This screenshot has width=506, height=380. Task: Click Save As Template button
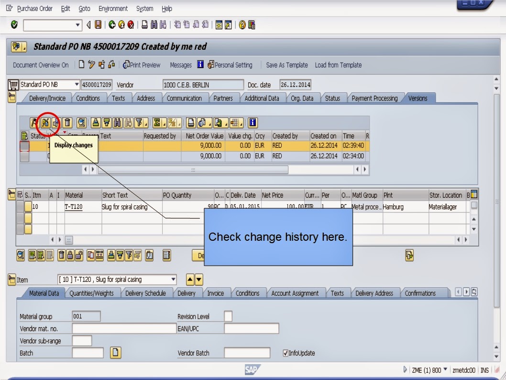[286, 65]
